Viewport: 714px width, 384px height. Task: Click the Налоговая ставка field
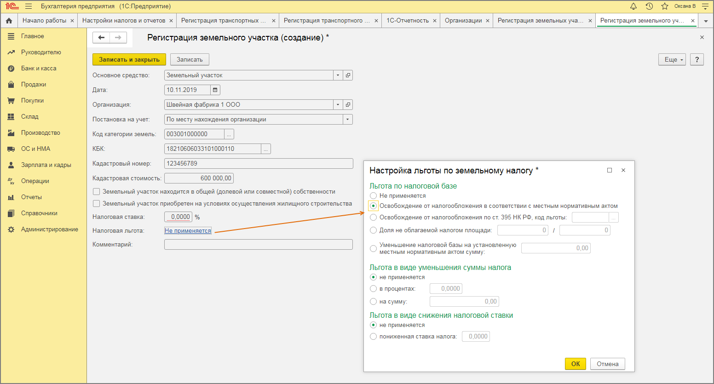point(178,217)
